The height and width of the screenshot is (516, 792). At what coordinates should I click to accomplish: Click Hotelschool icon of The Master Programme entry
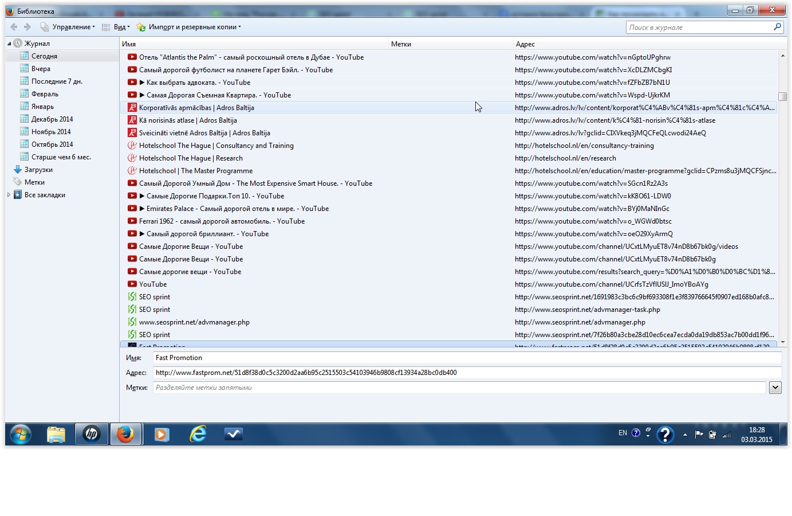pyautogui.click(x=132, y=171)
